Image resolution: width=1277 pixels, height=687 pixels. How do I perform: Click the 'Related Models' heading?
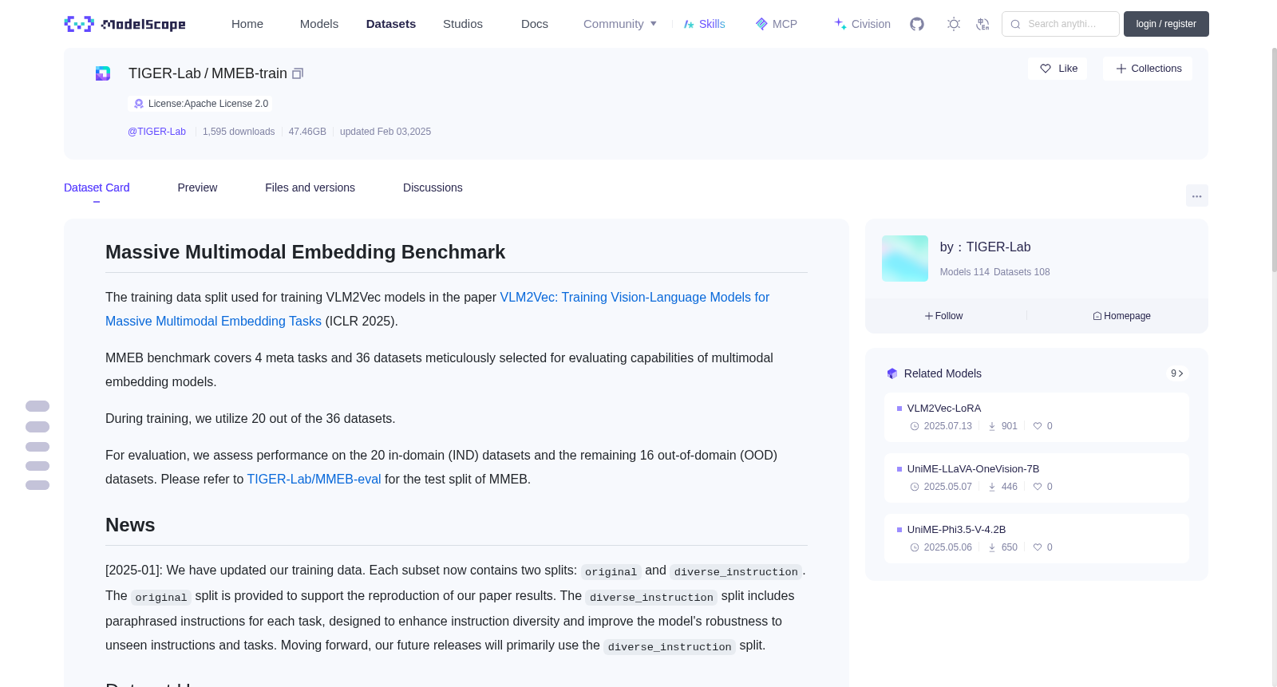click(x=943, y=373)
